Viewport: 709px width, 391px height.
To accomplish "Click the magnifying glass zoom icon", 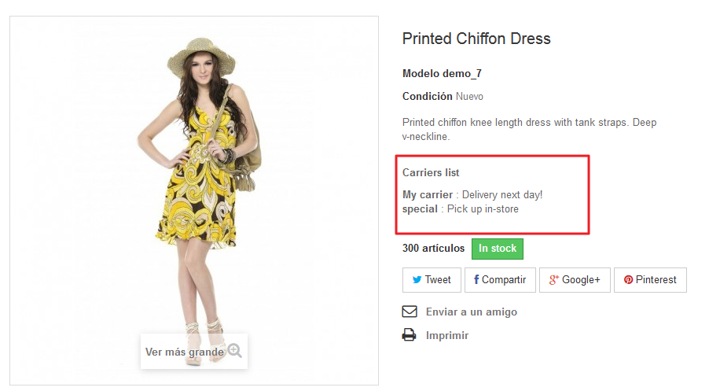I will click(x=234, y=350).
